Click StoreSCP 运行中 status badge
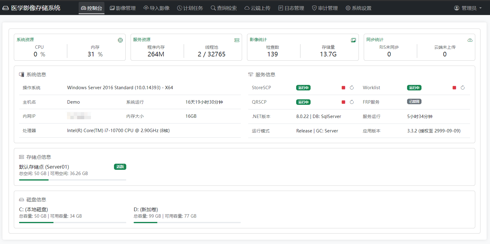The height and width of the screenshot is (244, 490). coord(303,88)
